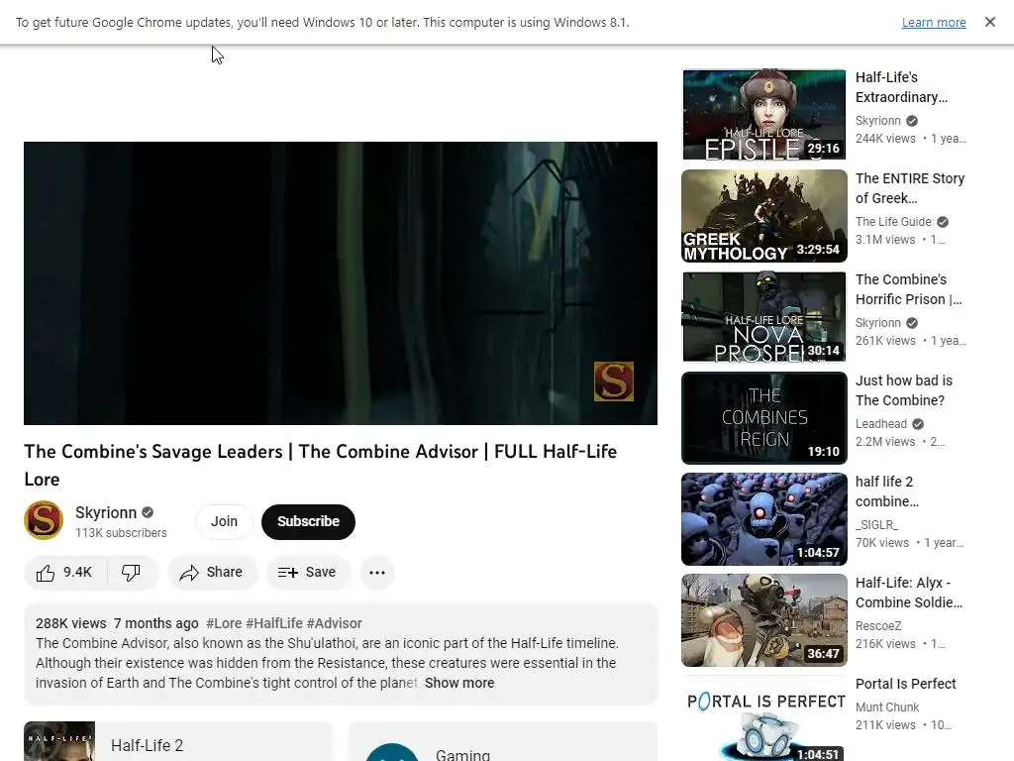The height and width of the screenshot is (761, 1014).
Task: Open 'The Combine's Horrific Prison' title
Action: [909, 289]
